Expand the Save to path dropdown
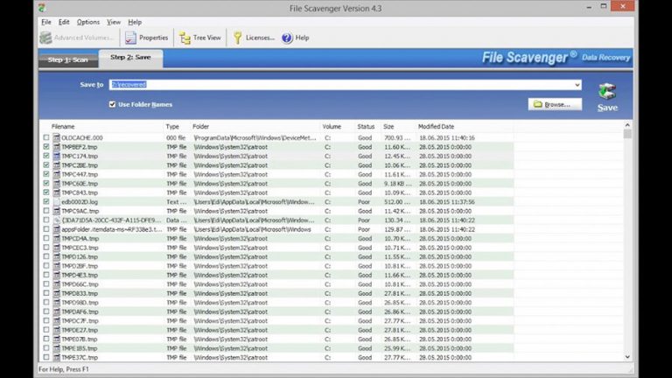672x378 pixels. 577,85
